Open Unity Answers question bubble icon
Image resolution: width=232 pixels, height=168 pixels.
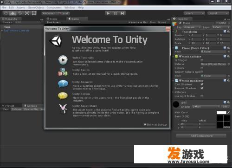63,84
